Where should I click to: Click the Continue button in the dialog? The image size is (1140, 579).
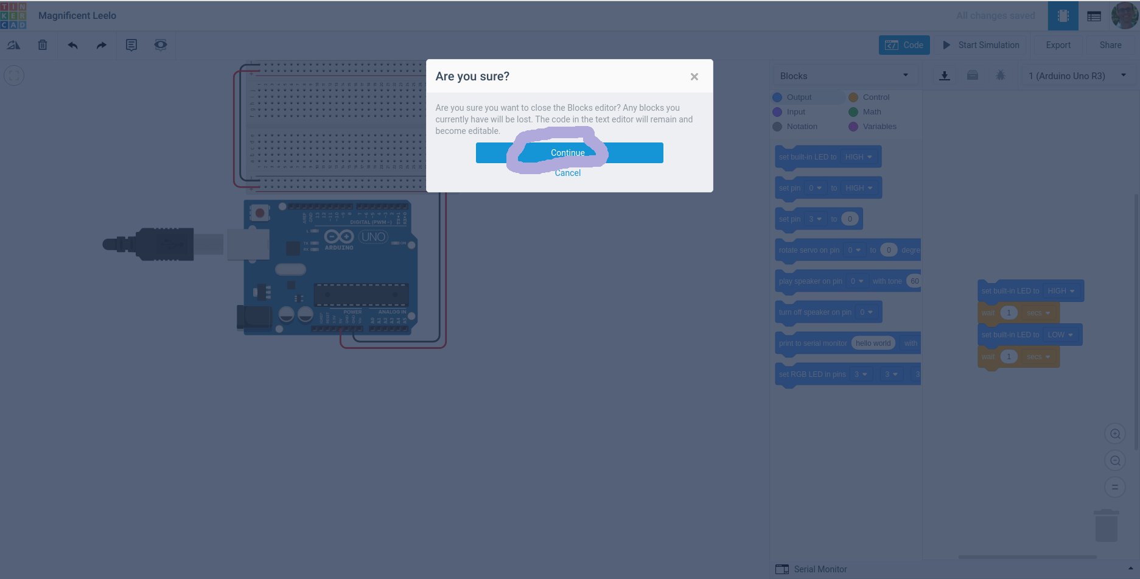point(569,153)
